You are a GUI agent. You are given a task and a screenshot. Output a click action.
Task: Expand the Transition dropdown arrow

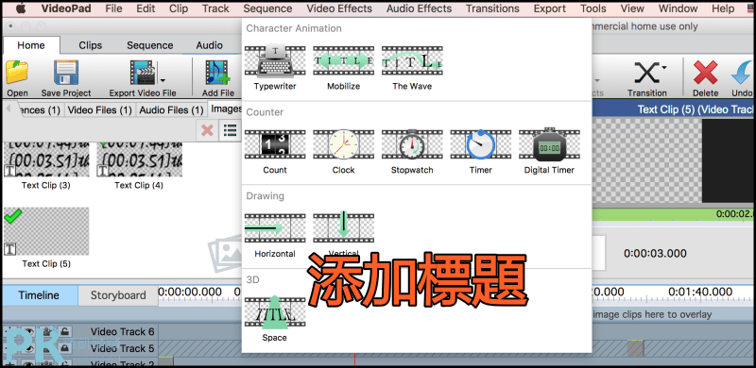click(x=664, y=68)
